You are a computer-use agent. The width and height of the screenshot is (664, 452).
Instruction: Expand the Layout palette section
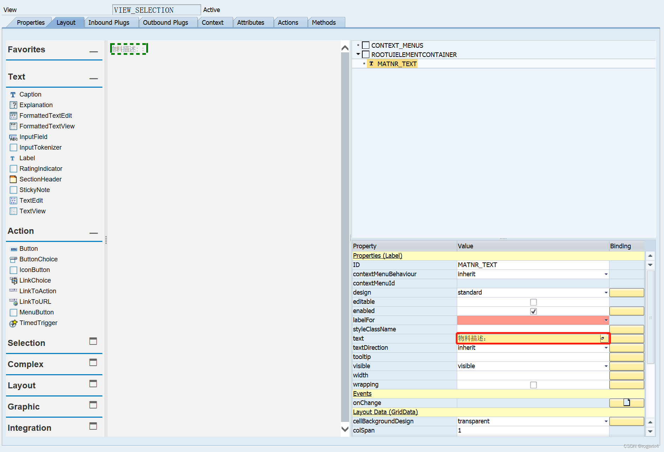pyautogui.click(x=93, y=384)
